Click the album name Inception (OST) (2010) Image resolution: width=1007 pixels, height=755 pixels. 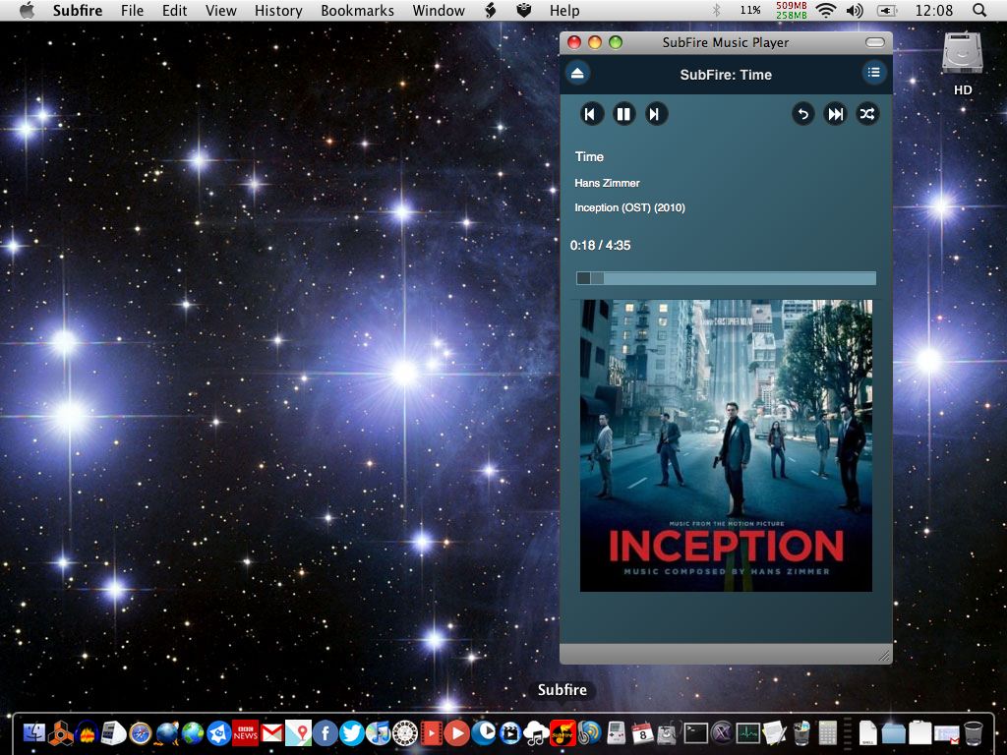(629, 207)
